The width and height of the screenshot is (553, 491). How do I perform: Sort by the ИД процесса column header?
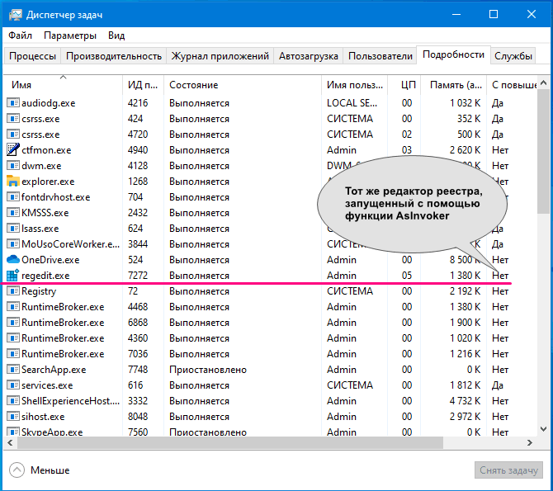pyautogui.click(x=143, y=85)
